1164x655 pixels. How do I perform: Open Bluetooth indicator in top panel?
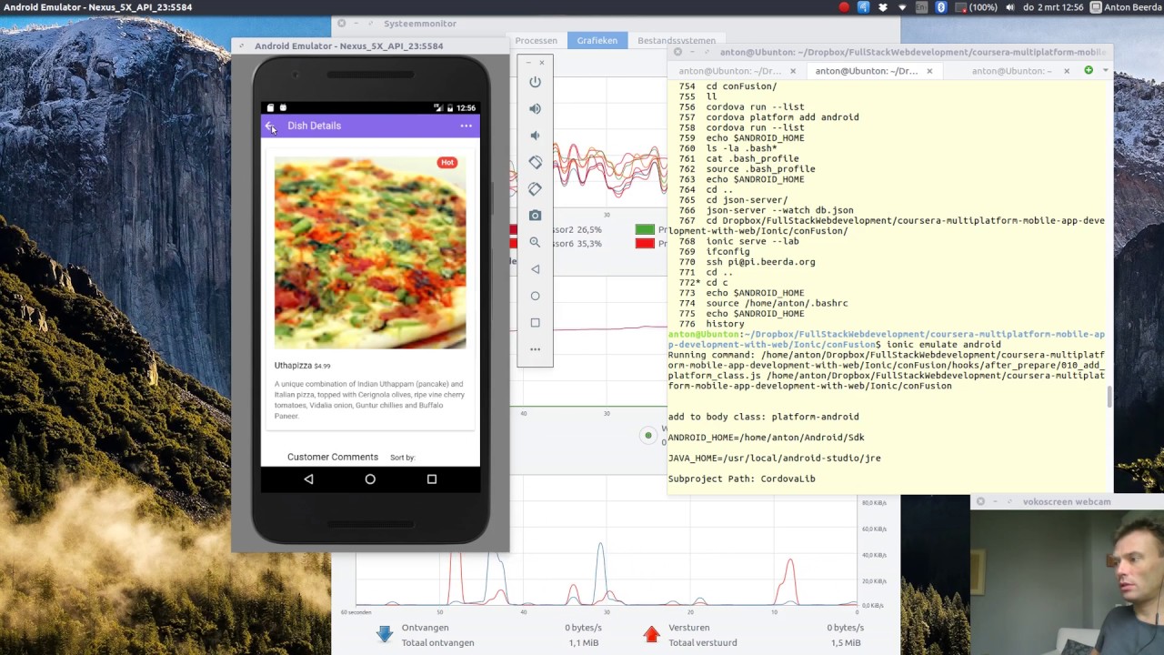tap(941, 7)
